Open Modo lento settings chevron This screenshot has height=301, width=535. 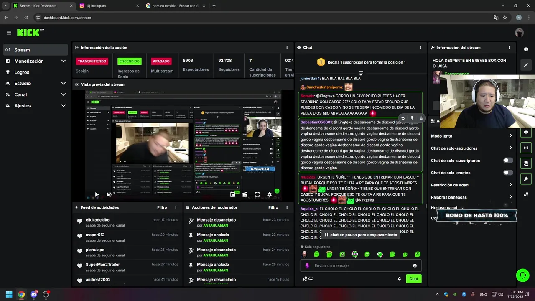510,136
